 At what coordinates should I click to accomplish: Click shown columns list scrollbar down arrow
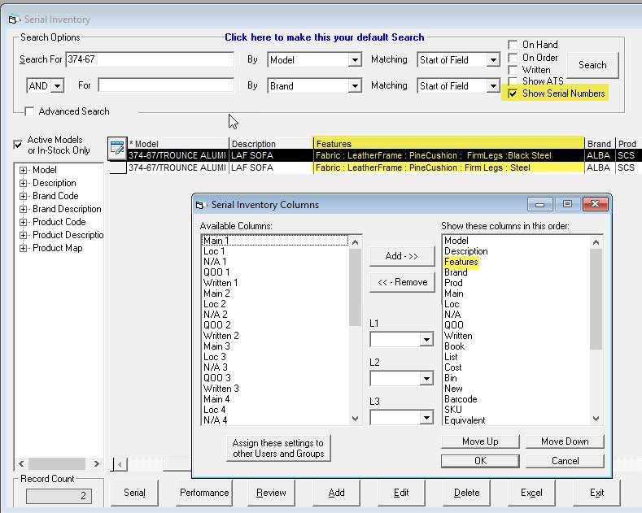pos(596,419)
